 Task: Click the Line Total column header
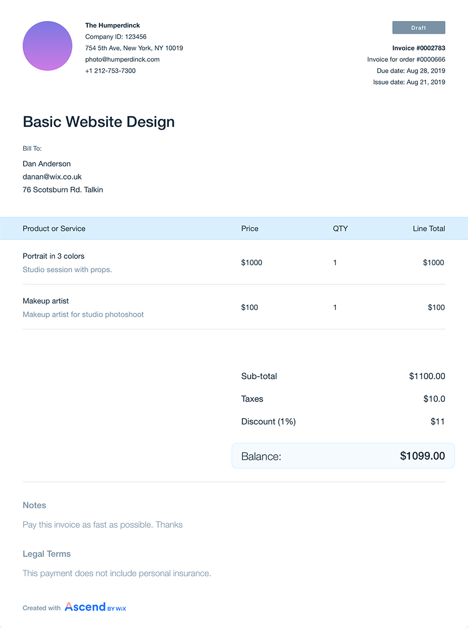point(429,229)
